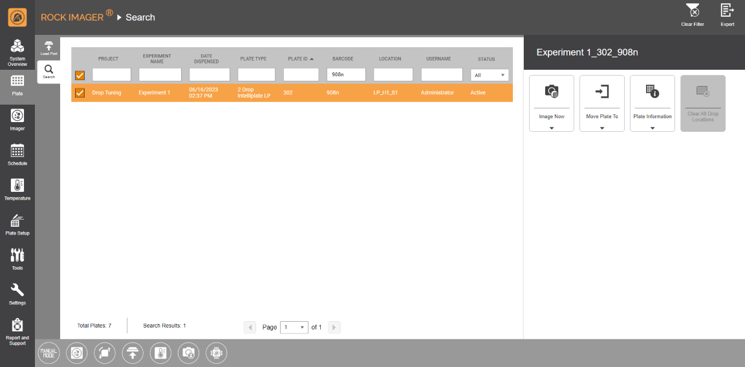This screenshot has width=745, height=367.
Task: Open the Status filter dropdown
Action: click(490, 75)
